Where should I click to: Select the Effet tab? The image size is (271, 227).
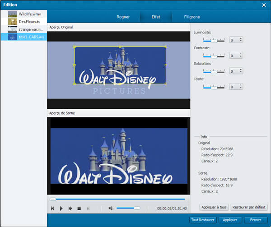[x=155, y=17]
